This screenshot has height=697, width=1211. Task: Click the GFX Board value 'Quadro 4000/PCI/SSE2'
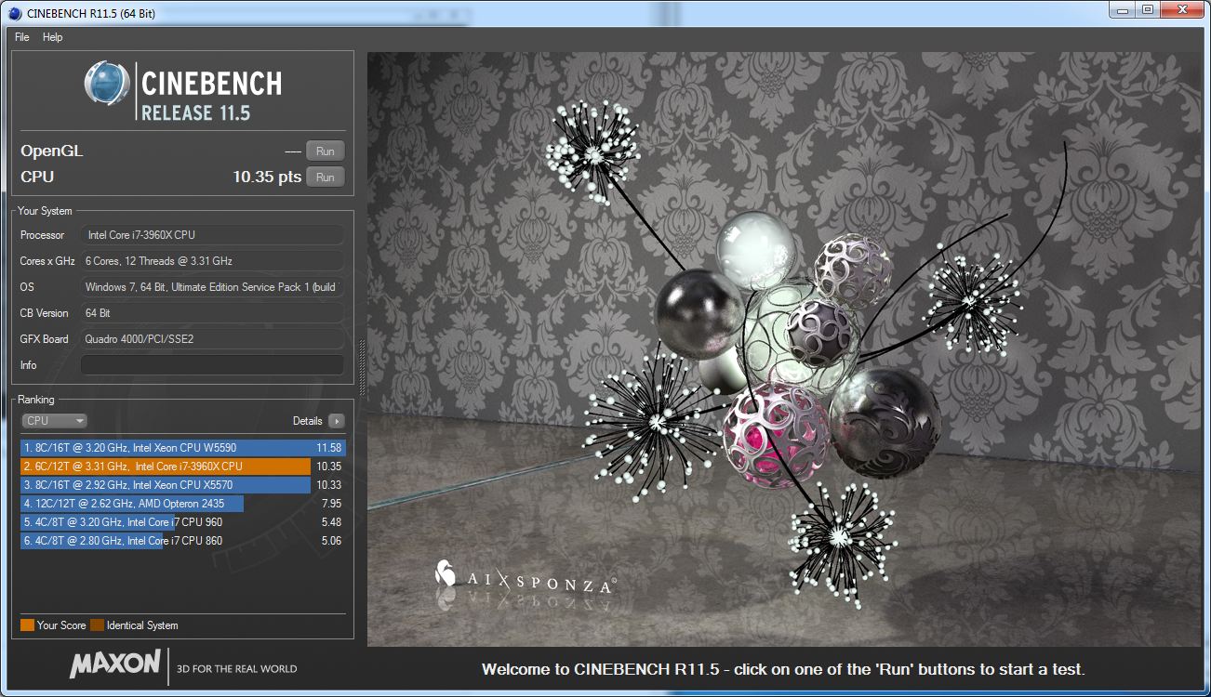pos(212,339)
